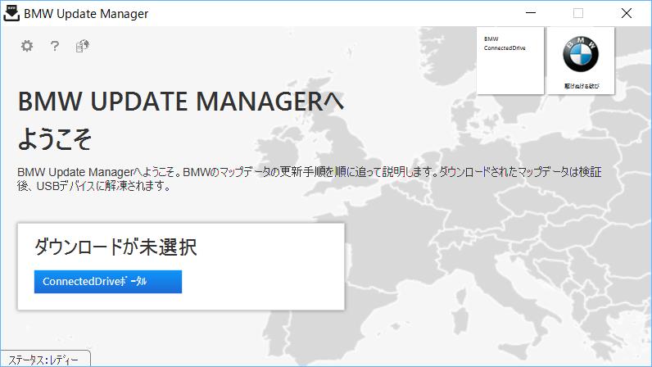The height and width of the screenshot is (367, 652).
Task: Click the BMW UPDATE MANAGERへようこそ heading
Action: click(x=181, y=120)
